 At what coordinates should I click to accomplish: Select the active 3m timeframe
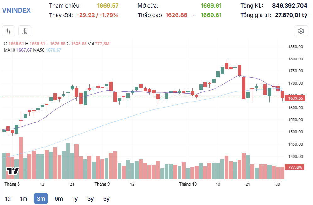41,199
